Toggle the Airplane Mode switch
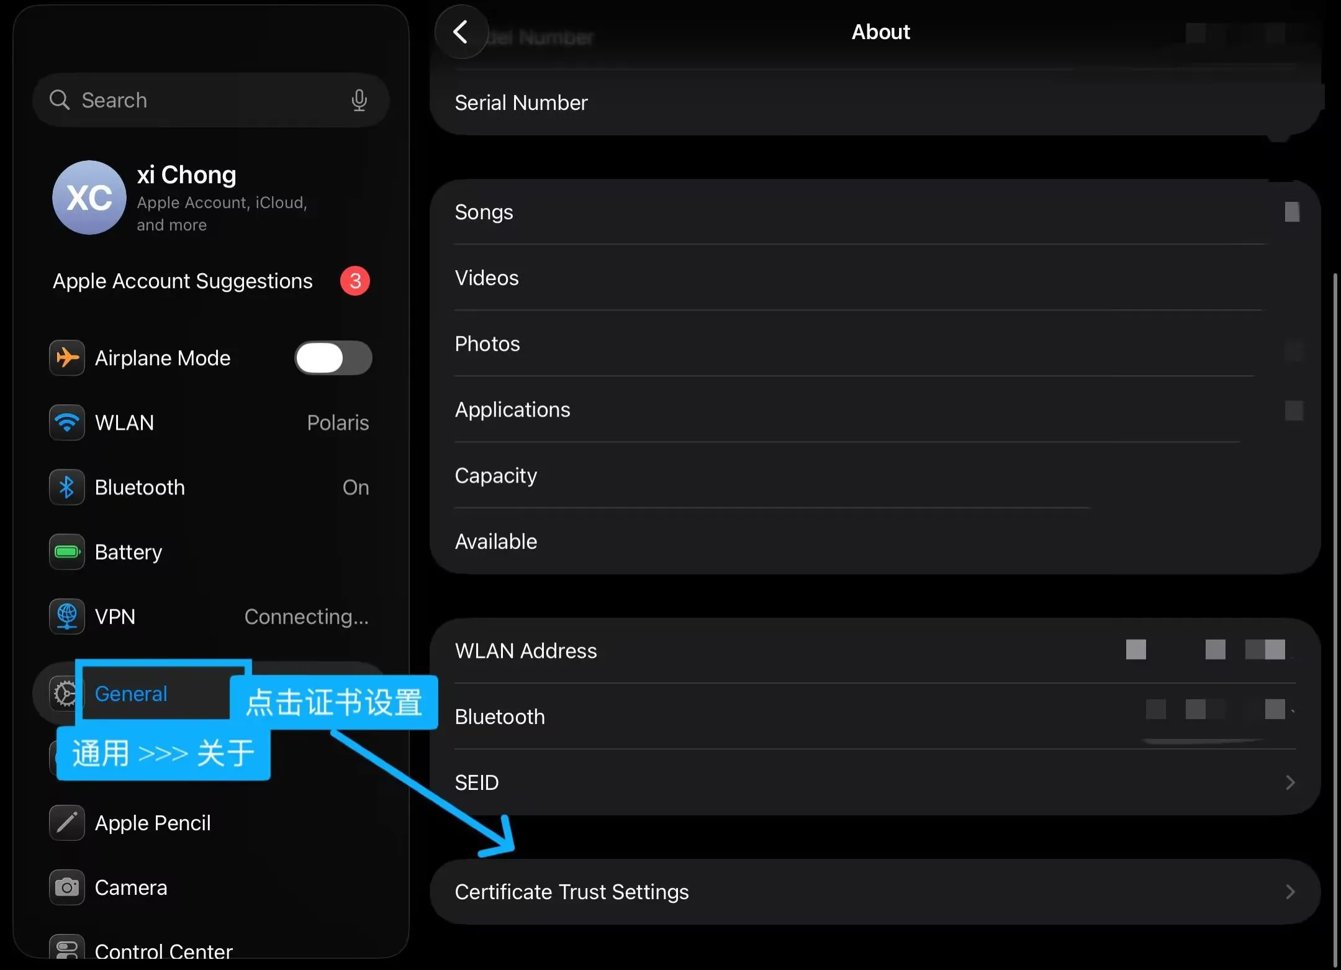Image resolution: width=1341 pixels, height=970 pixels. (x=333, y=358)
